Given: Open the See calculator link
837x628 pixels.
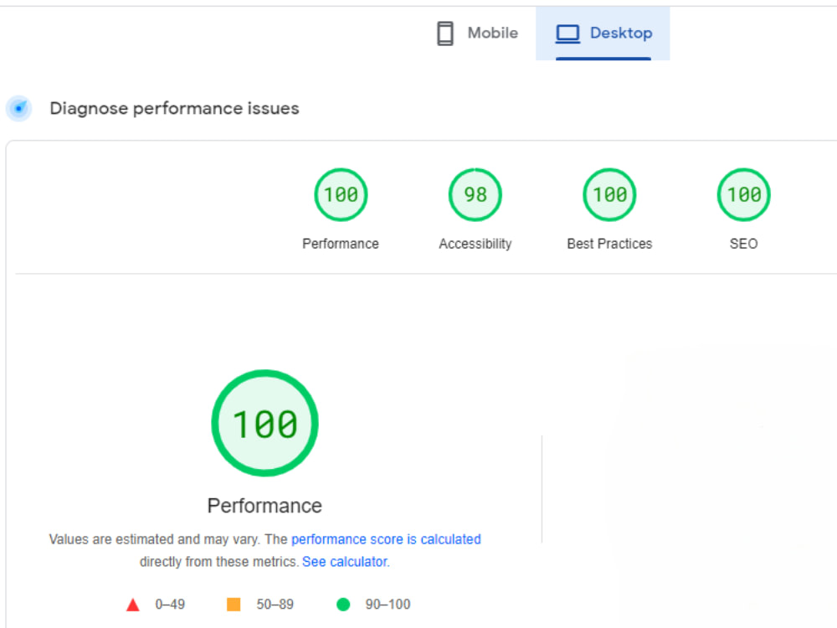Looking at the screenshot, I should tap(345, 562).
